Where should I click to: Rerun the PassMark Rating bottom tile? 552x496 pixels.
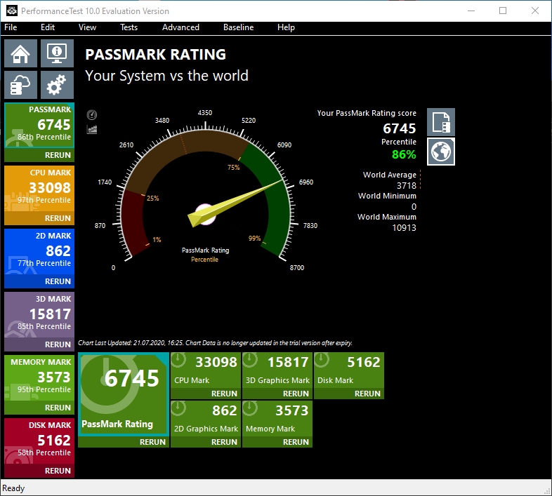click(x=152, y=442)
